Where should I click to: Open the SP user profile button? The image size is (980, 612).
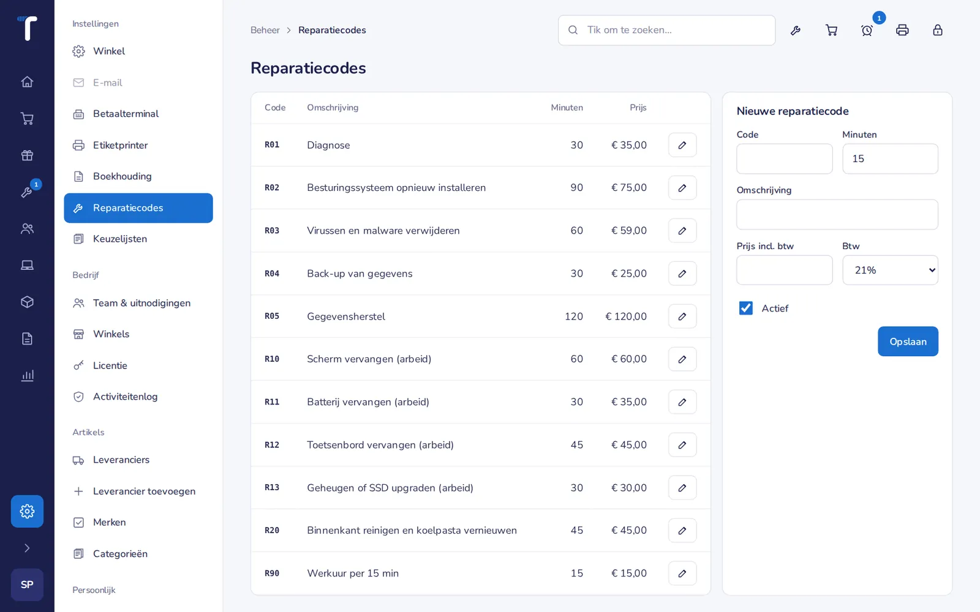(27, 584)
